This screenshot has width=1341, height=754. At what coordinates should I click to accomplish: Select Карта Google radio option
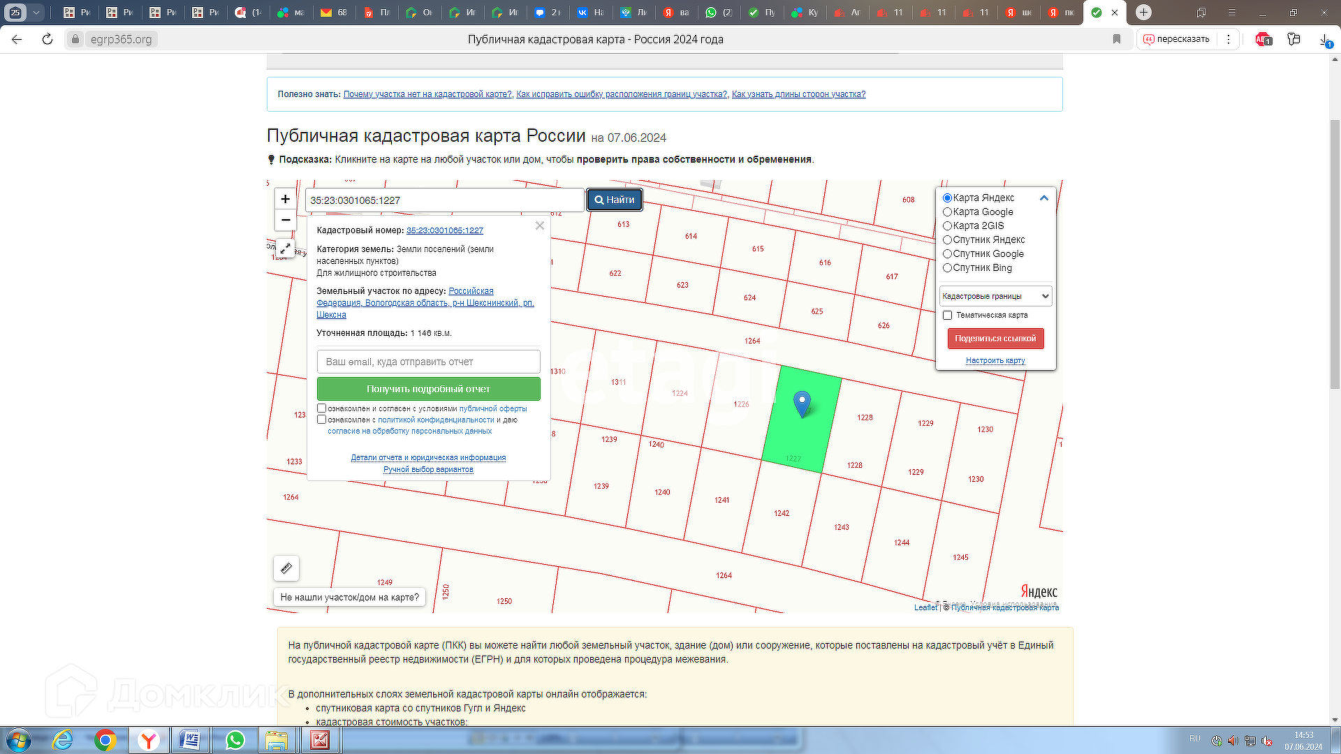948,212
